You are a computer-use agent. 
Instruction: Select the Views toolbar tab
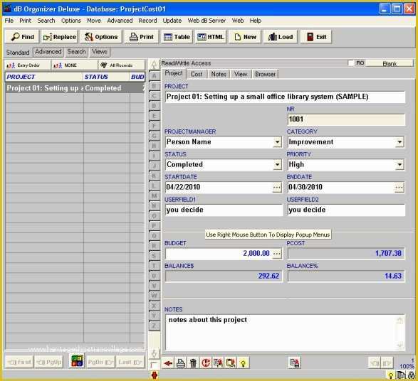coord(100,52)
